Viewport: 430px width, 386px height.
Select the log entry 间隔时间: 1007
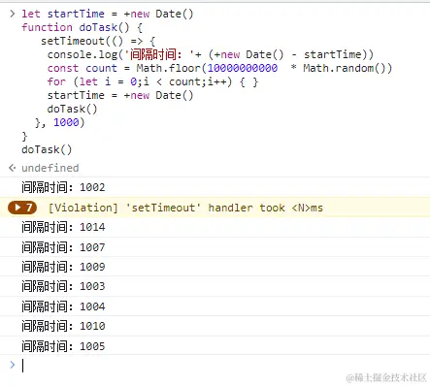[x=63, y=247]
